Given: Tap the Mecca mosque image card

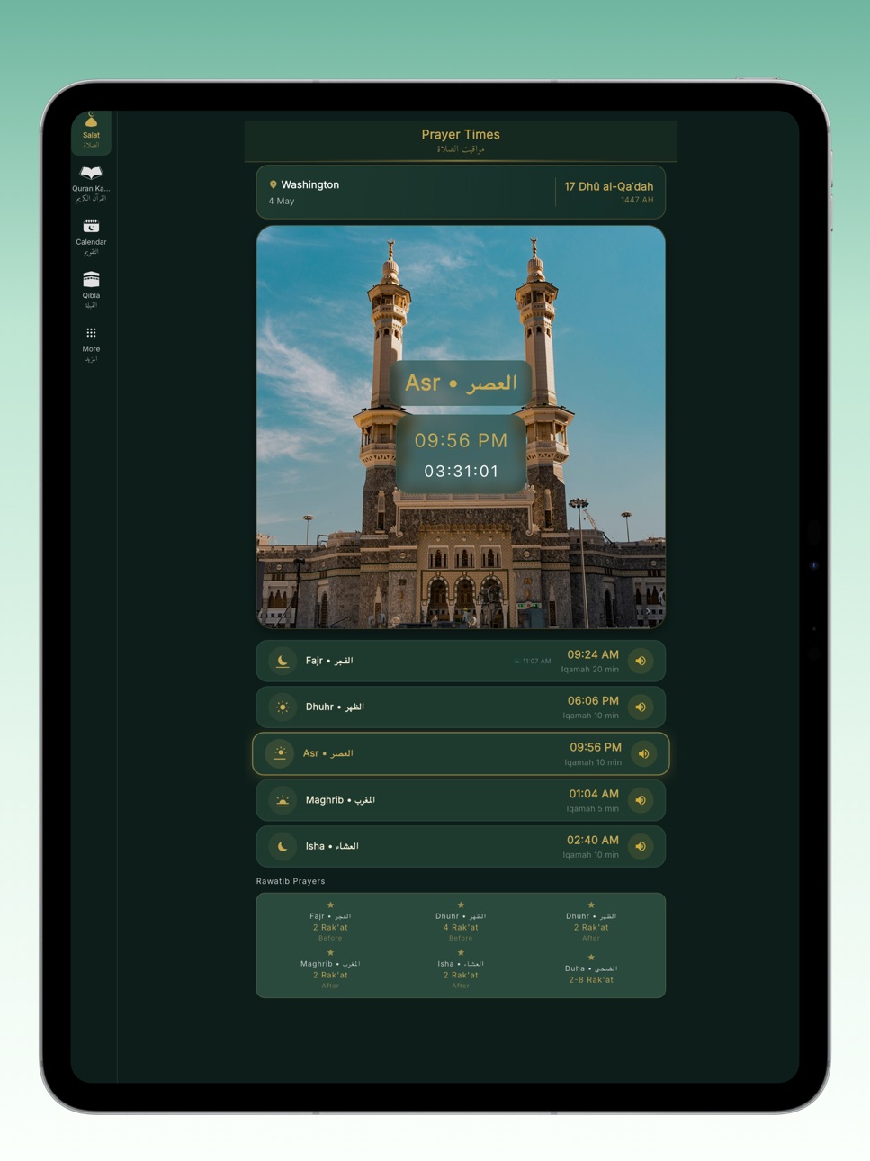Looking at the screenshot, I should [x=461, y=427].
